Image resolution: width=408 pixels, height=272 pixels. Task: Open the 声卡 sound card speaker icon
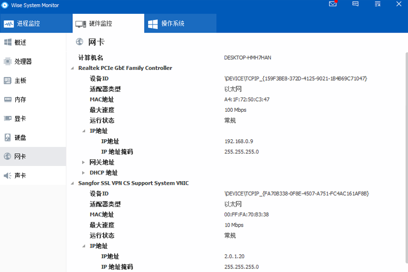(8, 176)
